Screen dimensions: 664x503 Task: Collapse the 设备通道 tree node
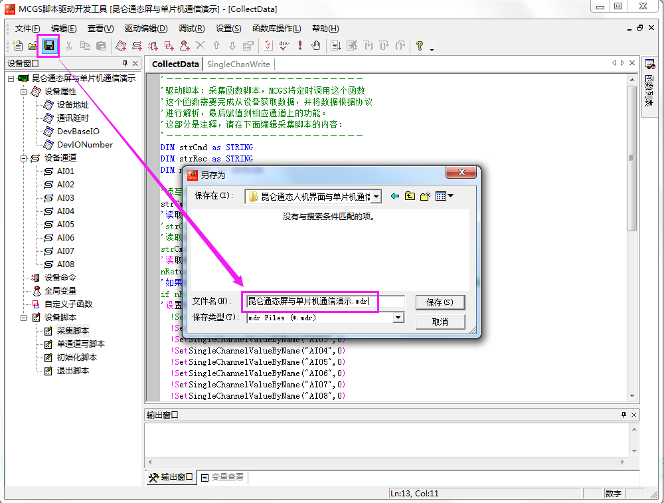point(23,158)
